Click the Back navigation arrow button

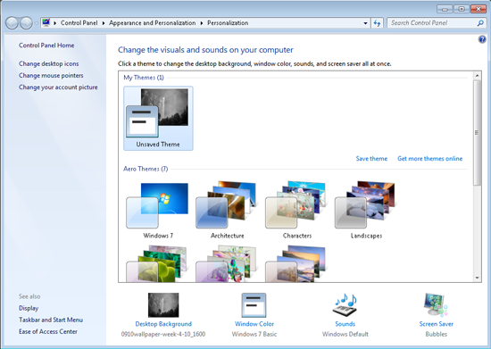click(12, 23)
